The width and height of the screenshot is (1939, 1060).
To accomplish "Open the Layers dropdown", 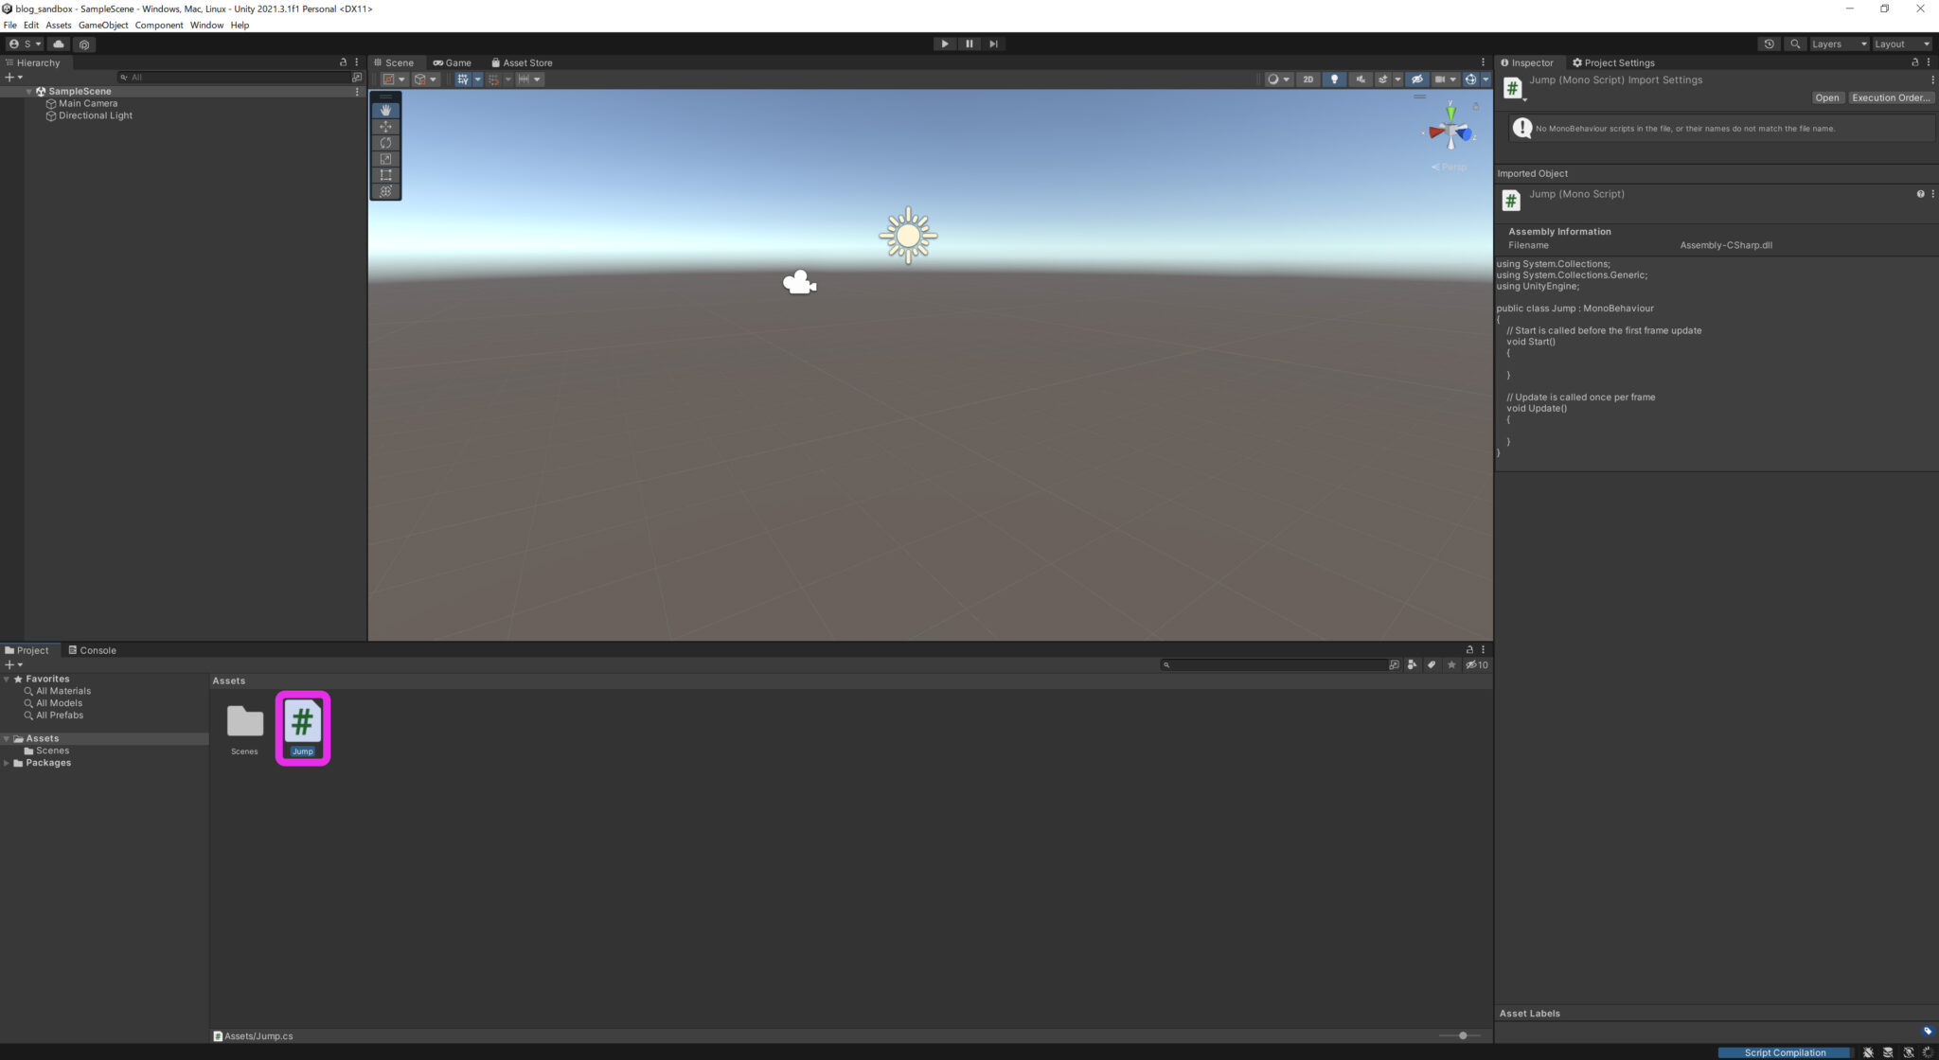I will point(1834,44).
